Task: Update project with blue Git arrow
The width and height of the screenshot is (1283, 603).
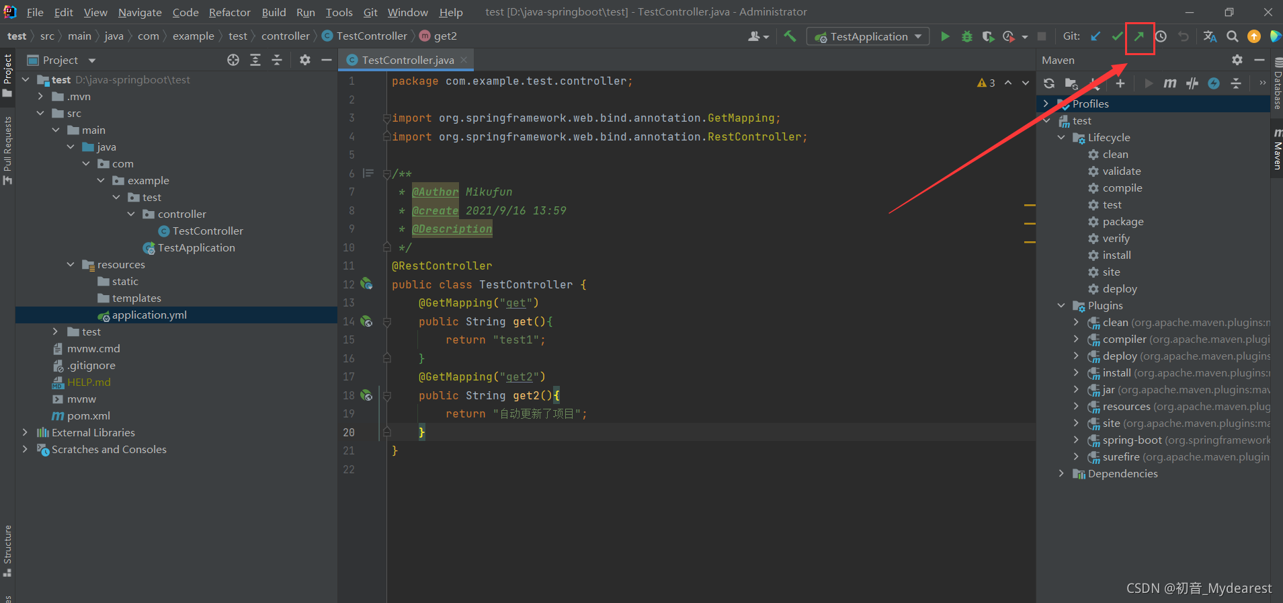Action: point(1095,36)
